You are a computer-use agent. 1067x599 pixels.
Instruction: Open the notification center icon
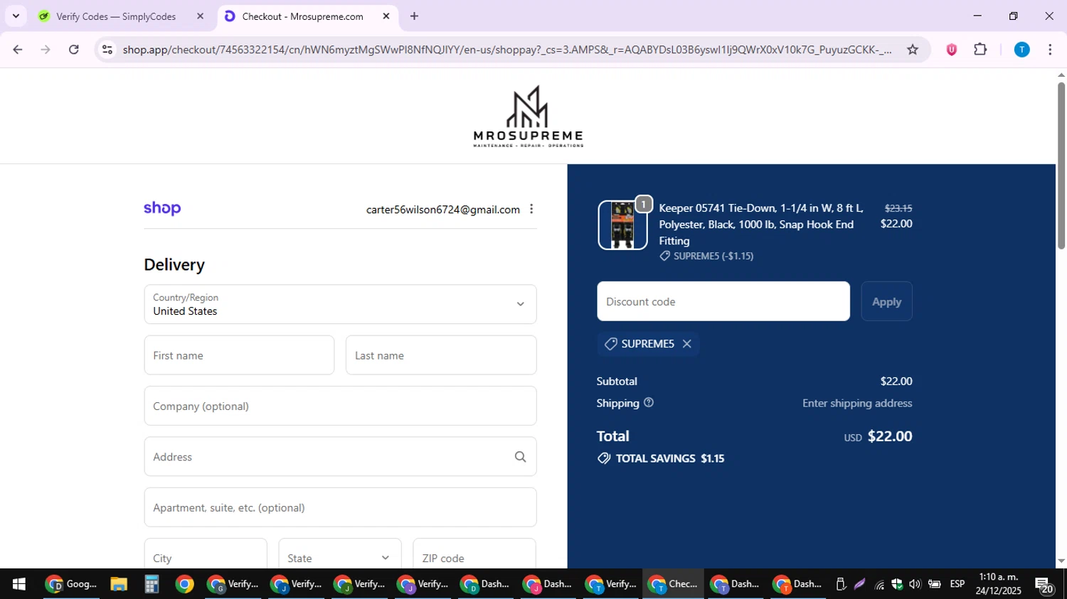click(1044, 585)
